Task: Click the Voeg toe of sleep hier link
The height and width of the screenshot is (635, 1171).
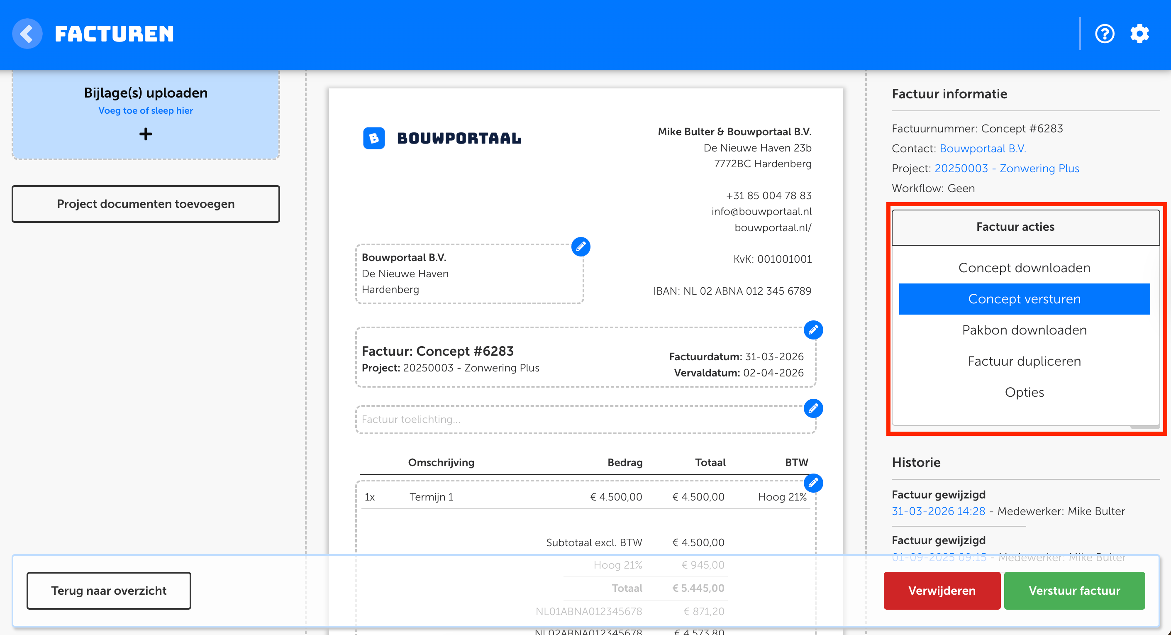Action: pos(146,110)
